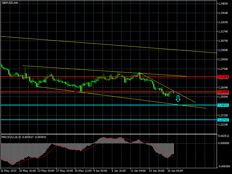This screenshot has height=174, width=232.
Task: Click the 0.000000 MACD scale value
Action: point(224,143)
